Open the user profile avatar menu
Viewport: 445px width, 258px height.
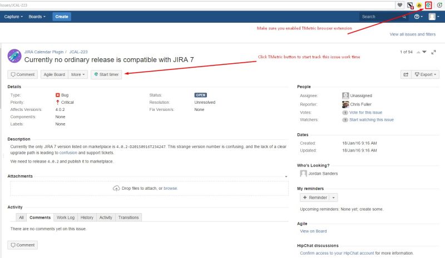tap(434, 17)
